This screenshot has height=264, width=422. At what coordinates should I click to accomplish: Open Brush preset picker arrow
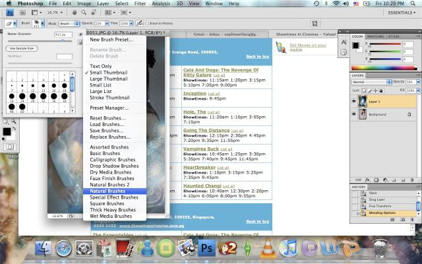[42, 24]
